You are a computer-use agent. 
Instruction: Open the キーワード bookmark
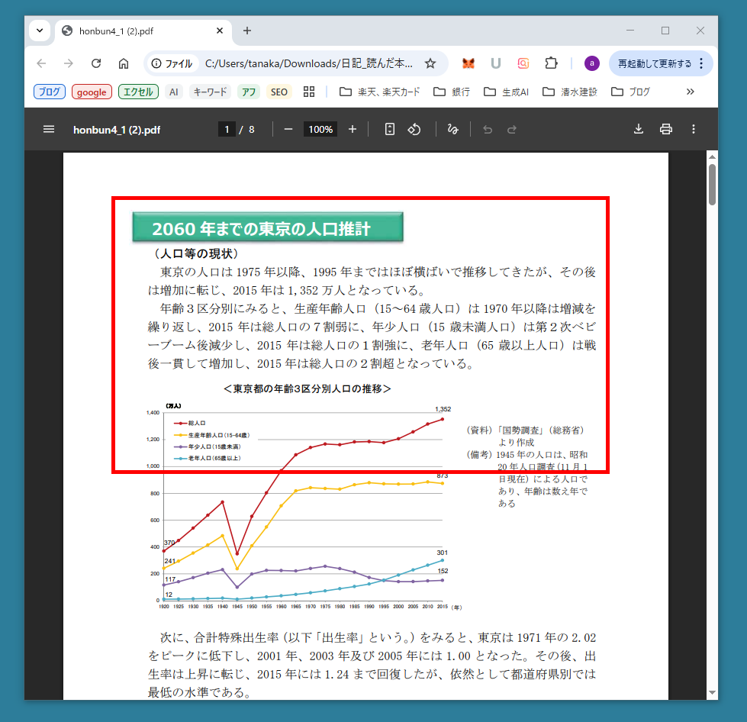(x=210, y=92)
